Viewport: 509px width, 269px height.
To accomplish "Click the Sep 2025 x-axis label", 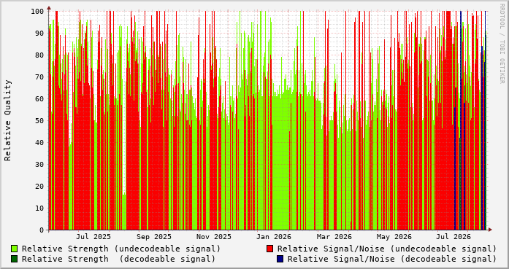I will (154, 237).
